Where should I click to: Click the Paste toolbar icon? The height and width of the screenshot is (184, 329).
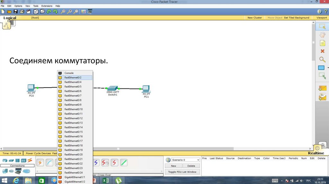click(42, 12)
